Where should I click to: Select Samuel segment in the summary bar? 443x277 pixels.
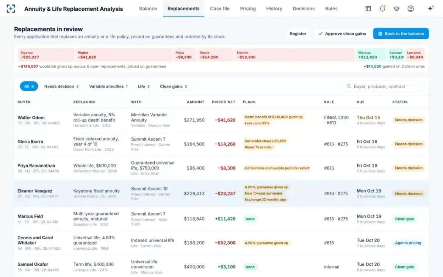[395, 55]
